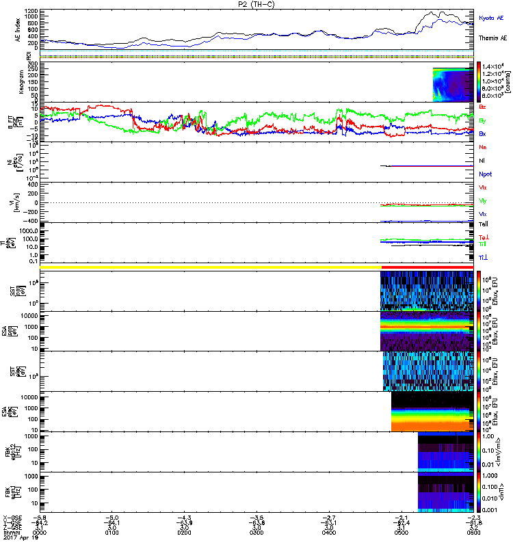Click the green By legend label
The width and height of the screenshot is (513, 547).
pos(482,120)
